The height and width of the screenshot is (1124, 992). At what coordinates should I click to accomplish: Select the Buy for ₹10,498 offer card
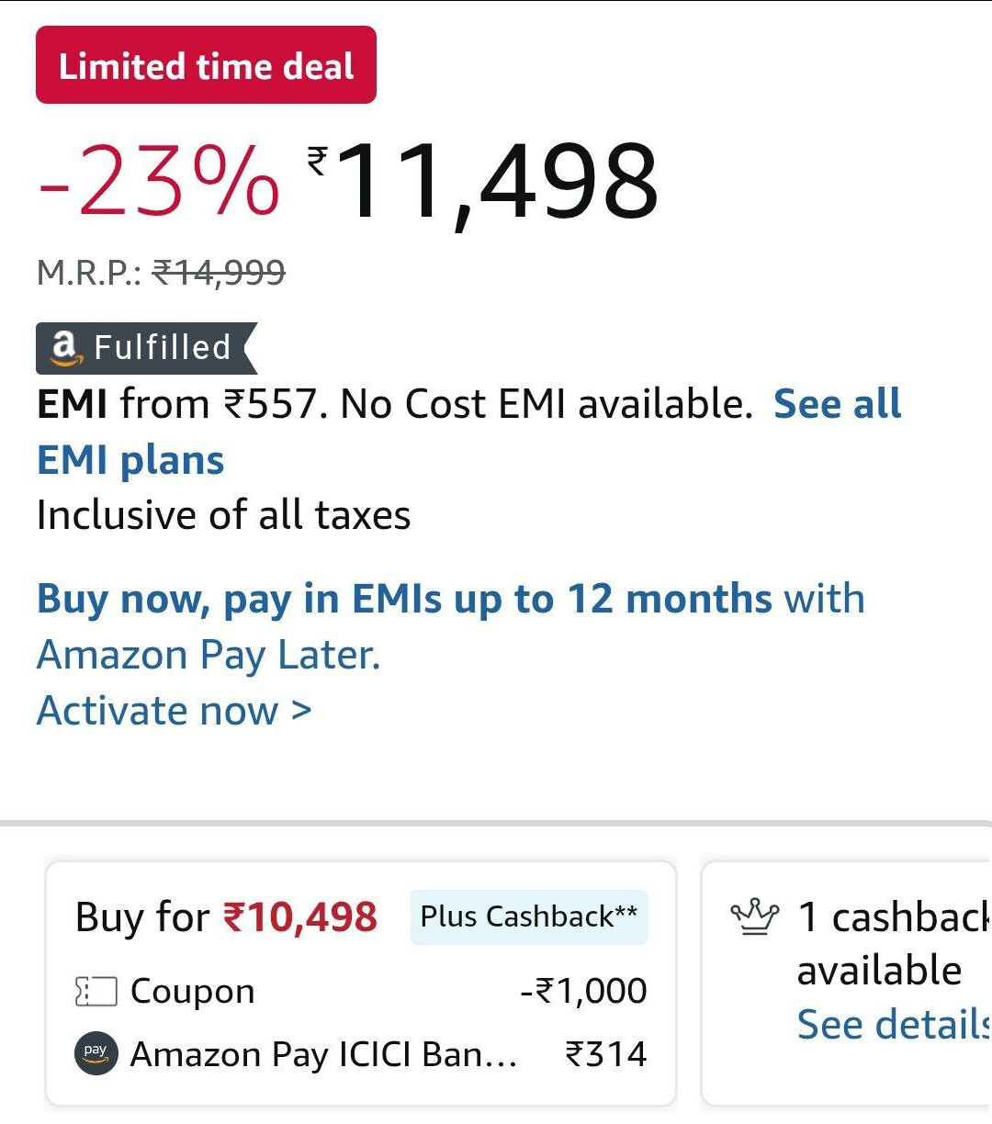361,983
